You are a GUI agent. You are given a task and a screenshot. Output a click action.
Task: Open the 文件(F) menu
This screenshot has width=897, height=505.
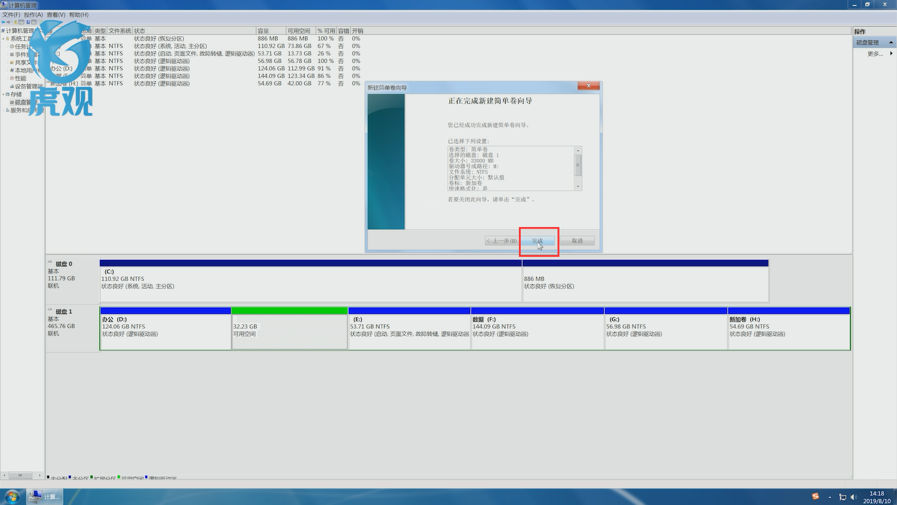tap(12, 14)
